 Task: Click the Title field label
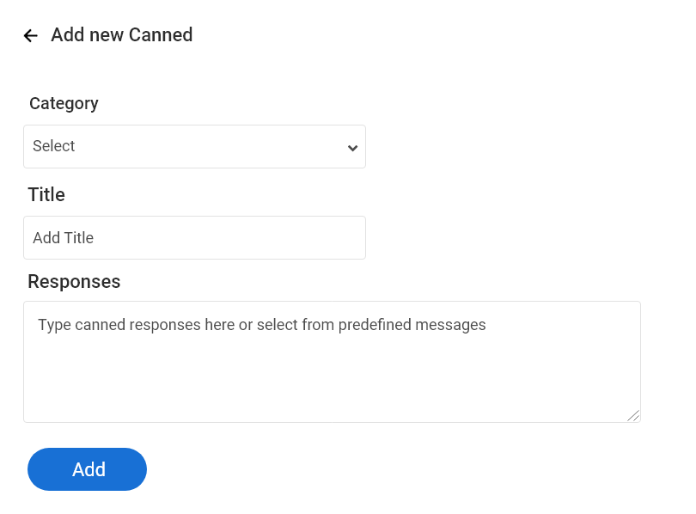pyautogui.click(x=46, y=194)
